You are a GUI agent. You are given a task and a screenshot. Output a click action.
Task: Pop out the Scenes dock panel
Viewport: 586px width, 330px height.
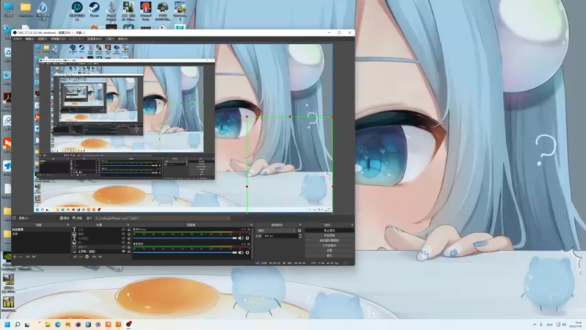pyautogui.click(x=67, y=225)
